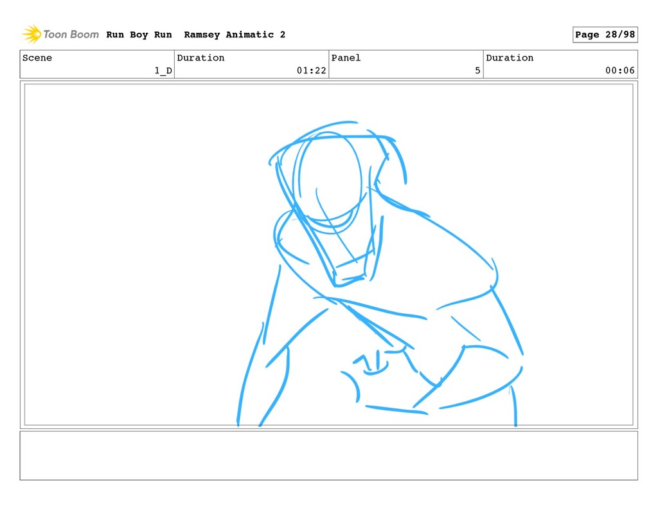Screen dimensions: 658x510
Task: Select the title "Run Boy Run Ramsey Animatic 2"
Action: point(195,35)
